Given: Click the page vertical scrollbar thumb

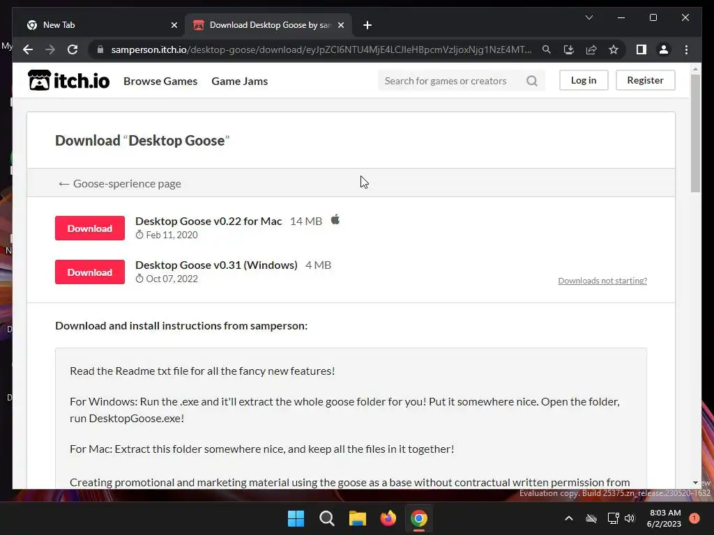Looking at the screenshot, I should click(695, 133).
